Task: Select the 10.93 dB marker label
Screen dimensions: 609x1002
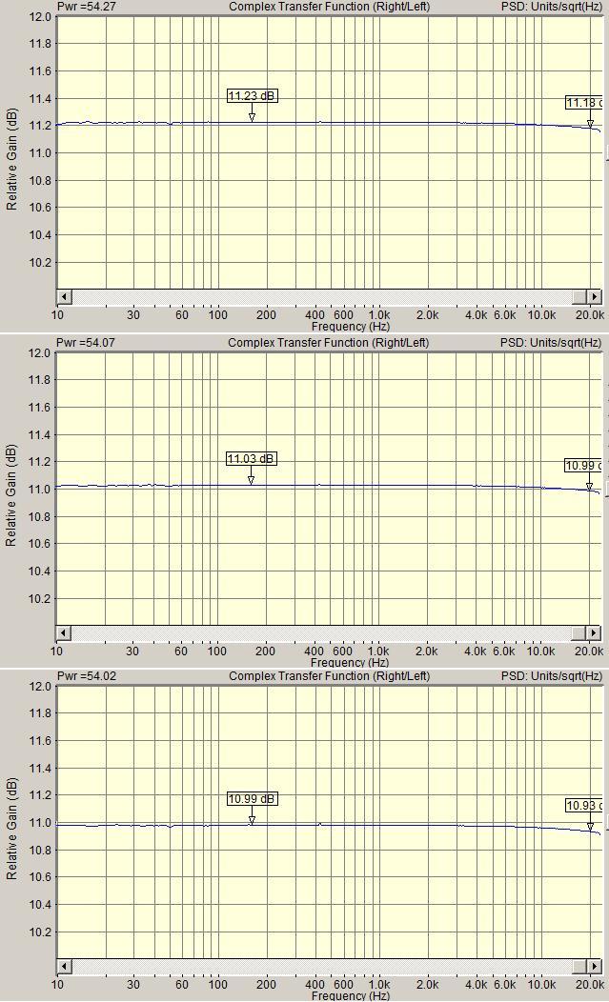Action: pyautogui.click(x=584, y=805)
